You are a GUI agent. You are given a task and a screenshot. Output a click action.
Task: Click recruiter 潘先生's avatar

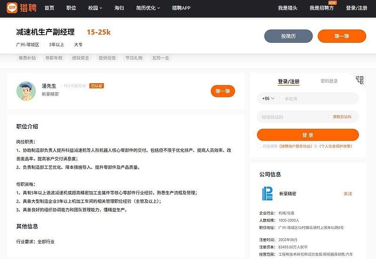point(26,91)
